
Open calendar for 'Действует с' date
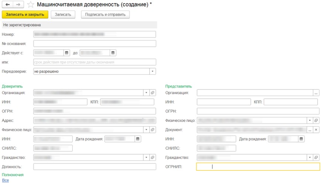[x=66, y=53]
